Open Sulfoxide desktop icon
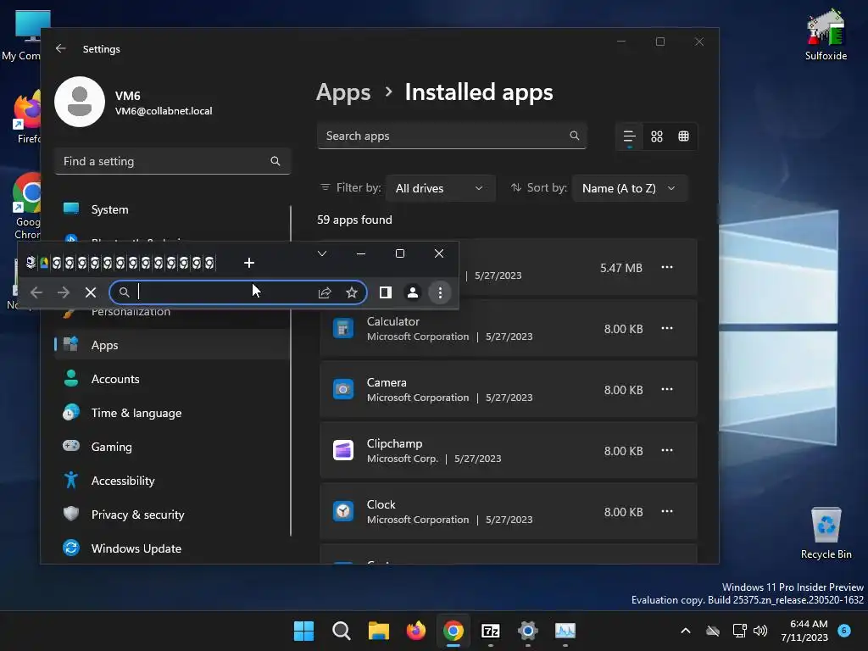This screenshot has height=651, width=868. pyautogui.click(x=826, y=34)
